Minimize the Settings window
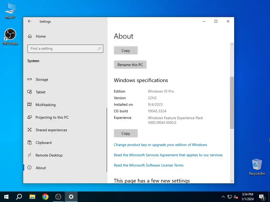This screenshot has height=202, width=270. [x=204, y=21]
